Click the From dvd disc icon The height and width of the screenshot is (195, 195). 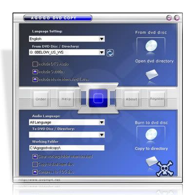[x=151, y=45]
